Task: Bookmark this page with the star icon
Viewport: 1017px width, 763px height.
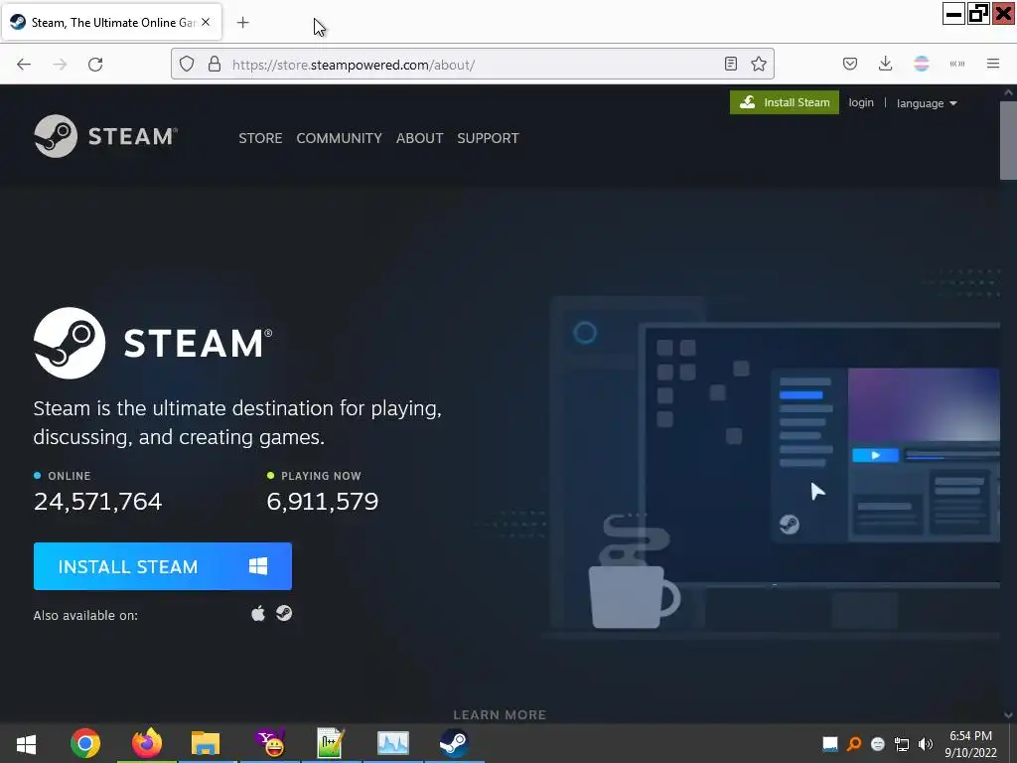Action: [759, 64]
